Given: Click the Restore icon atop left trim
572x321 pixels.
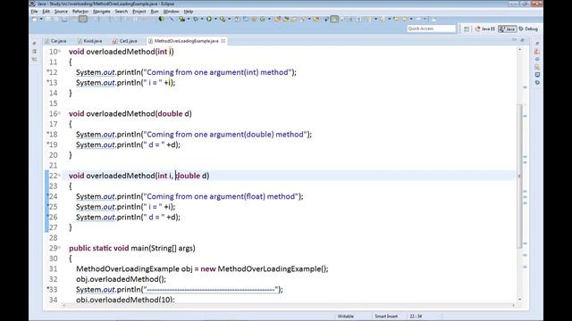Looking at the screenshot, I should pyautogui.click(x=34, y=44).
